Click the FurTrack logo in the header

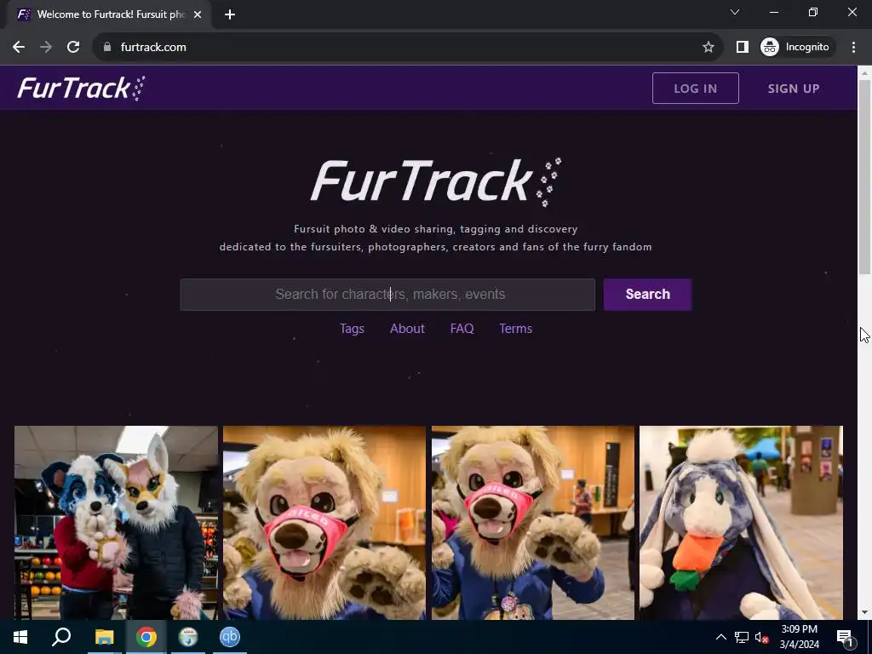pyautogui.click(x=81, y=88)
